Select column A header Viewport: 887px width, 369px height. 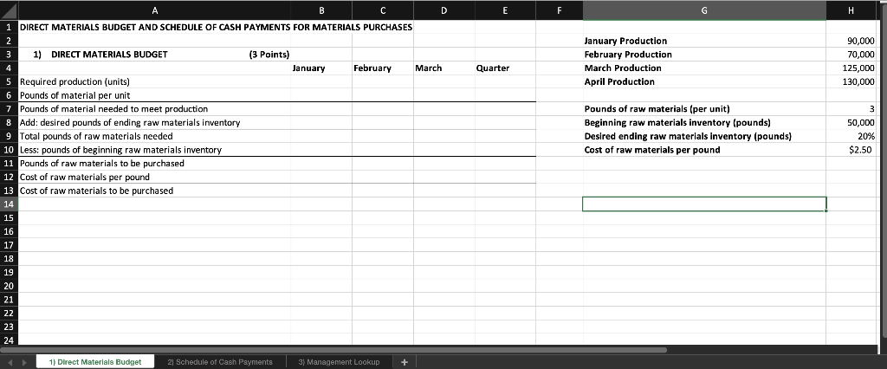pyautogui.click(x=155, y=10)
